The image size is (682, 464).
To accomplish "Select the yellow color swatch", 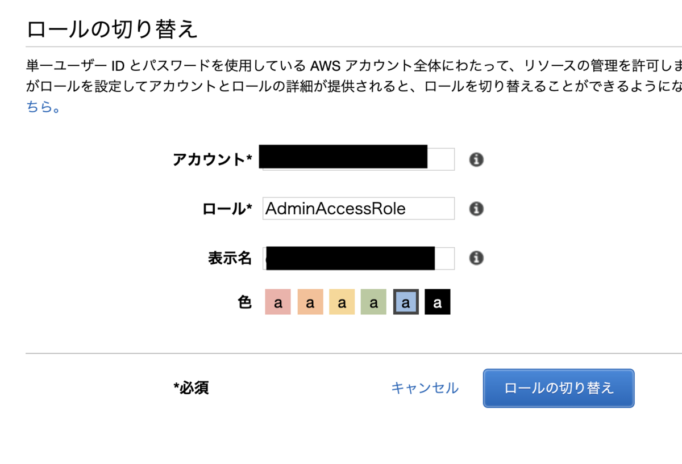I will point(342,302).
